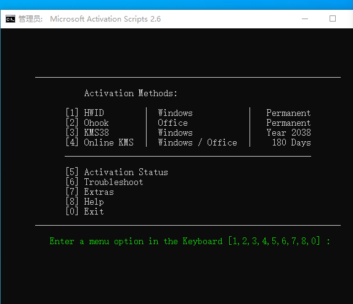This screenshot has height=304, width=353.
Task: Click 'Windows / Office' text in Online KMS row
Action: point(197,142)
